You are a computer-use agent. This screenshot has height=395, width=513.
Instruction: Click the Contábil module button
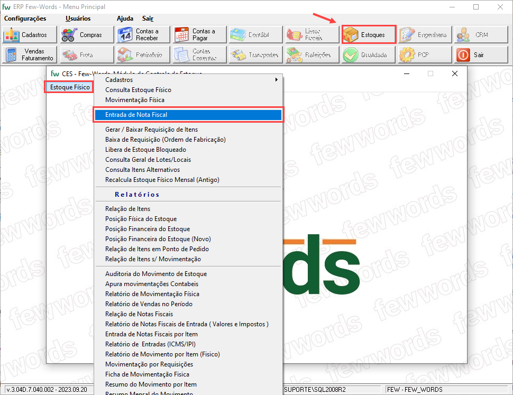click(x=256, y=35)
